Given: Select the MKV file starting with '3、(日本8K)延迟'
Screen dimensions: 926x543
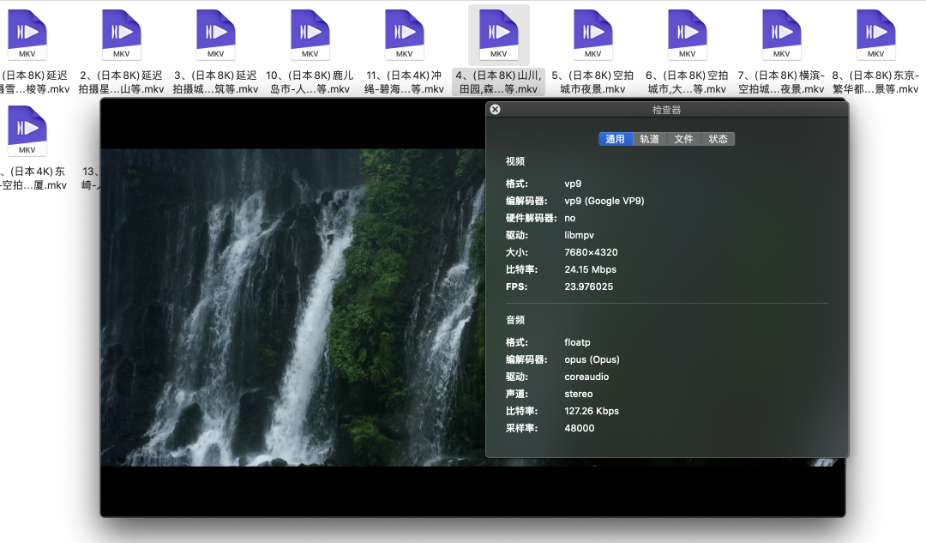Looking at the screenshot, I should [x=215, y=35].
